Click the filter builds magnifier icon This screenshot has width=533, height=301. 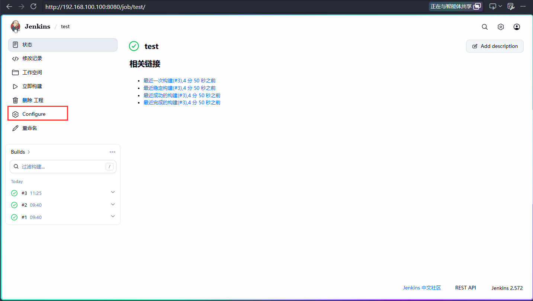16,167
